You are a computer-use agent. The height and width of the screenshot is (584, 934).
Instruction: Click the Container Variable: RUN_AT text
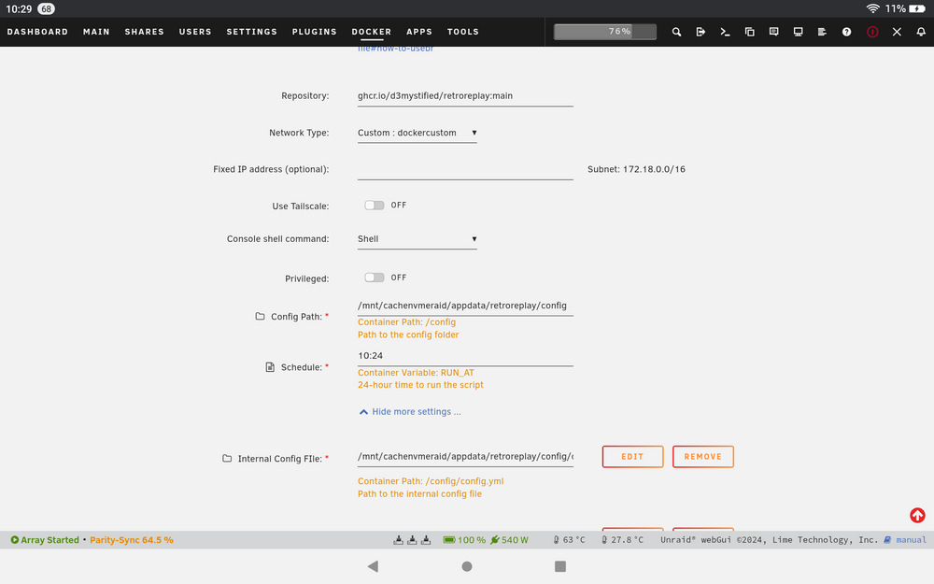point(416,373)
